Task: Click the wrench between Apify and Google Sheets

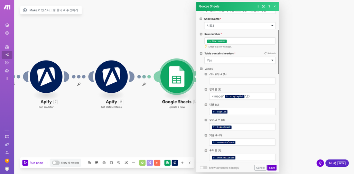Action: (x=144, y=84)
